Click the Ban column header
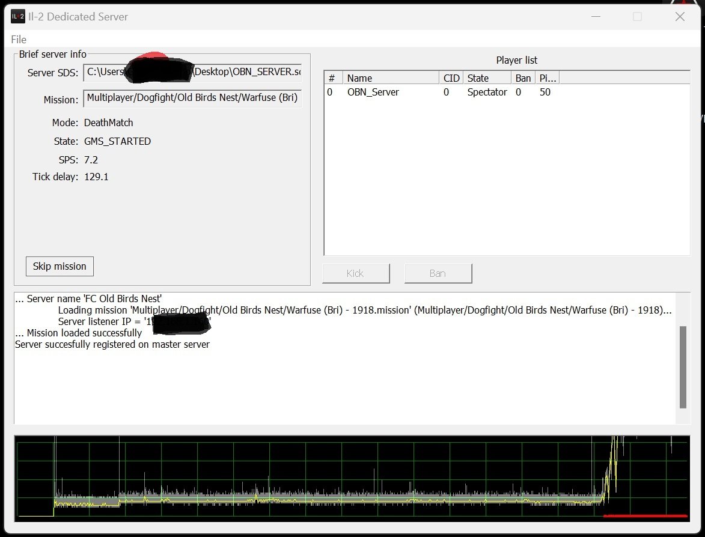 [523, 78]
